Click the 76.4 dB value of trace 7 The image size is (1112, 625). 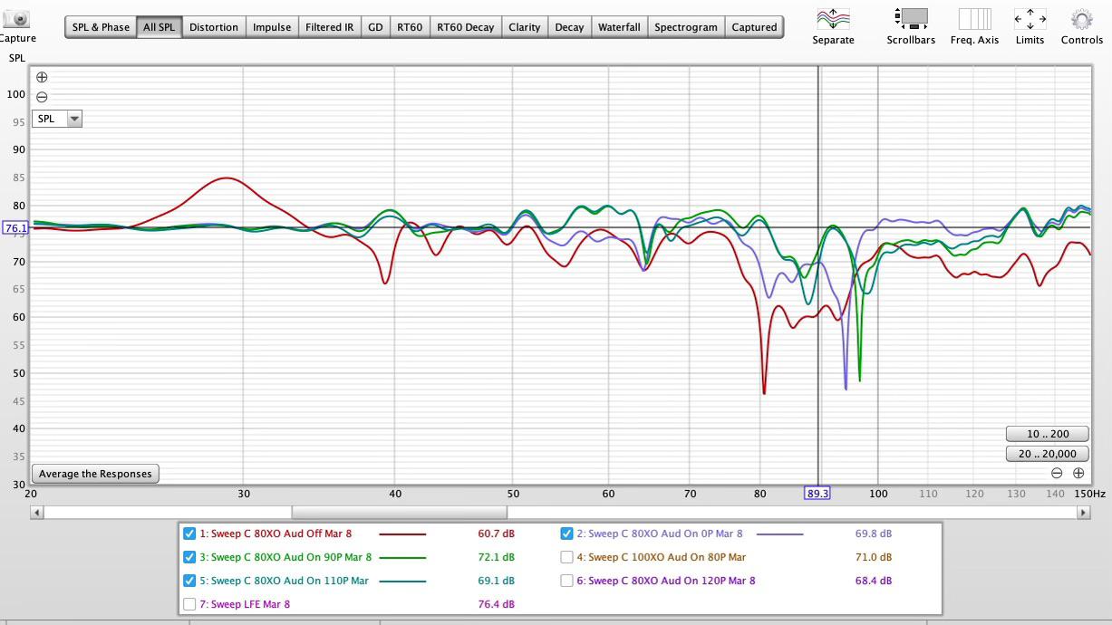point(496,604)
